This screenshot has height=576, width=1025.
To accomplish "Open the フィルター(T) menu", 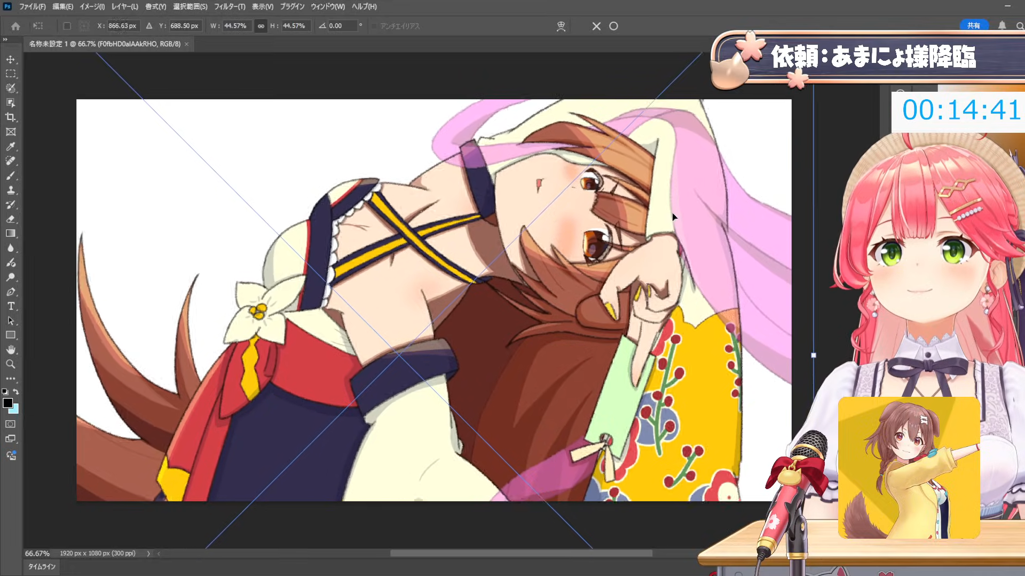I will tap(230, 6).
